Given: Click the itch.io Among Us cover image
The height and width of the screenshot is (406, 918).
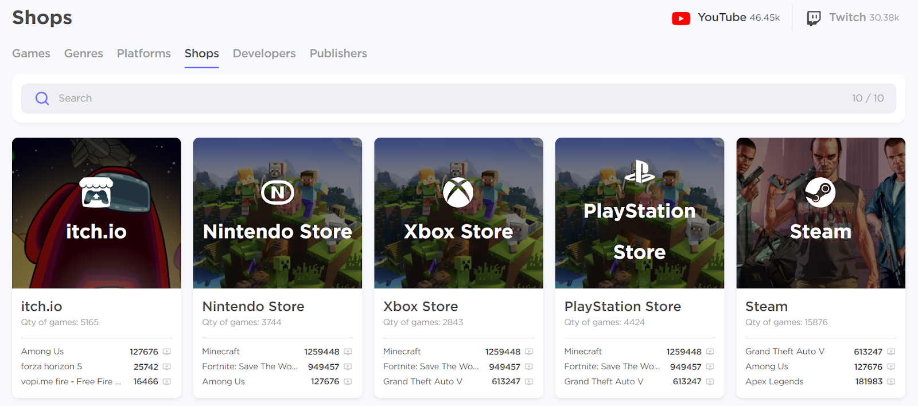Looking at the screenshot, I should (x=96, y=213).
